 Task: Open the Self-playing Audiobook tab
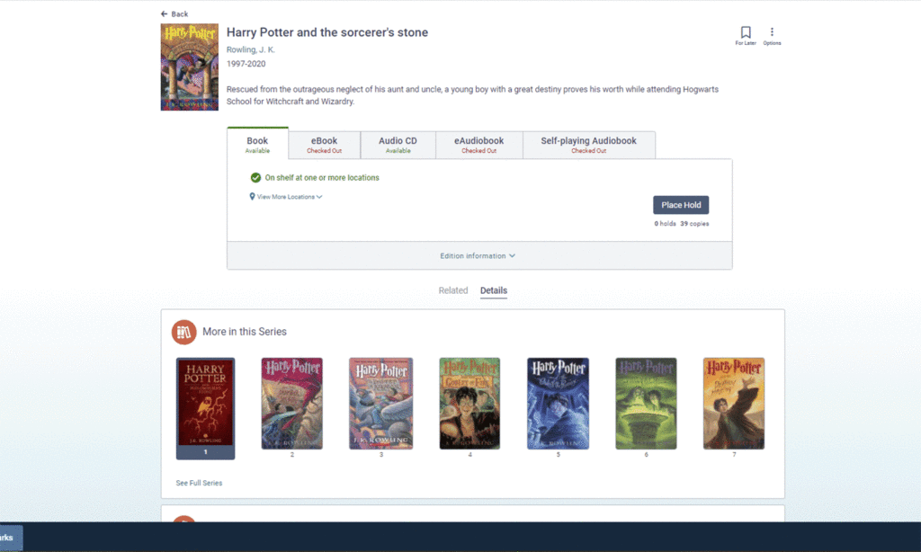click(x=588, y=145)
